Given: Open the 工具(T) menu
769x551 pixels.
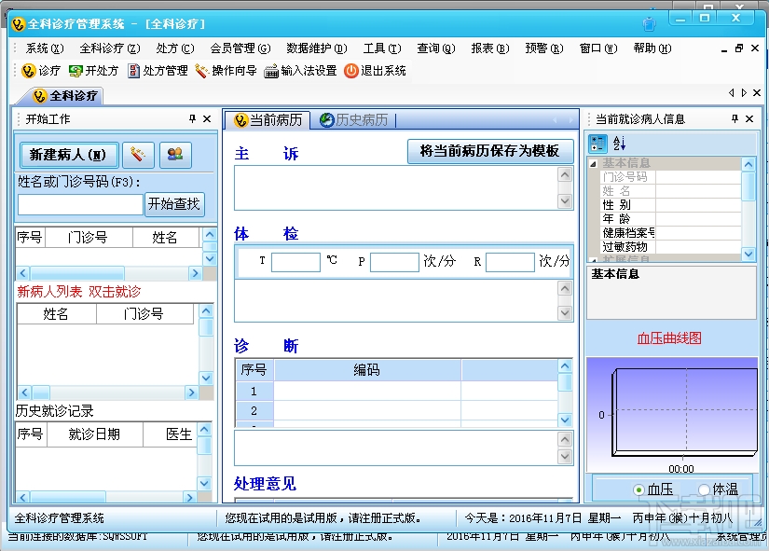Looking at the screenshot, I should pos(382,48).
